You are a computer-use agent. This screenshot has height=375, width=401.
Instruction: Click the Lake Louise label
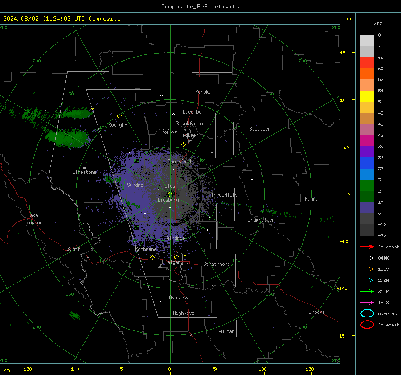(x=34, y=219)
